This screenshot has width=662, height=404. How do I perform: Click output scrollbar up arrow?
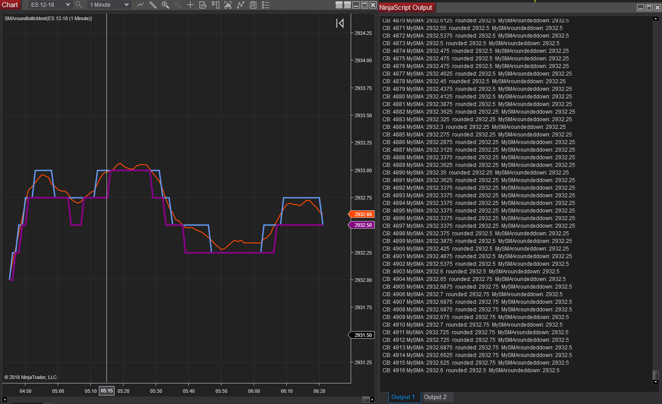656,19
